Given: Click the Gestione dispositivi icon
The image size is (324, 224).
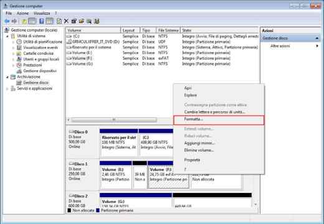Looking at the screenshot, I should pos(19,71).
